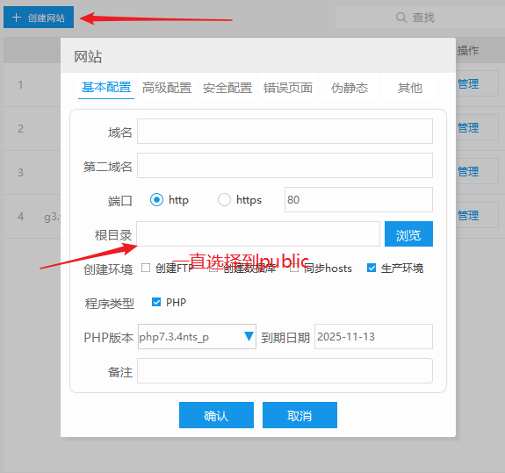
Task: Switch to the 错误页面 tab
Action: (288, 88)
